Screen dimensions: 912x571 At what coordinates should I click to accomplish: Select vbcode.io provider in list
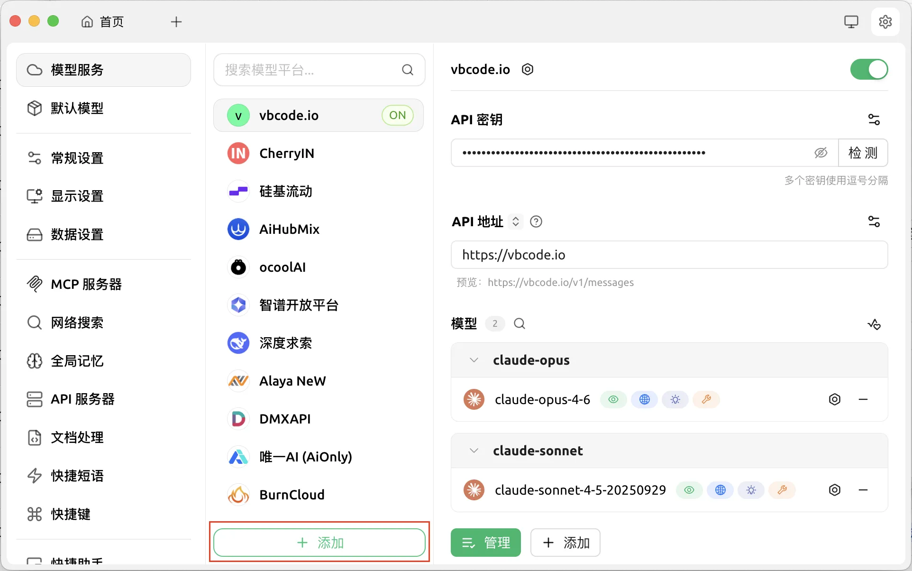pyautogui.click(x=319, y=115)
